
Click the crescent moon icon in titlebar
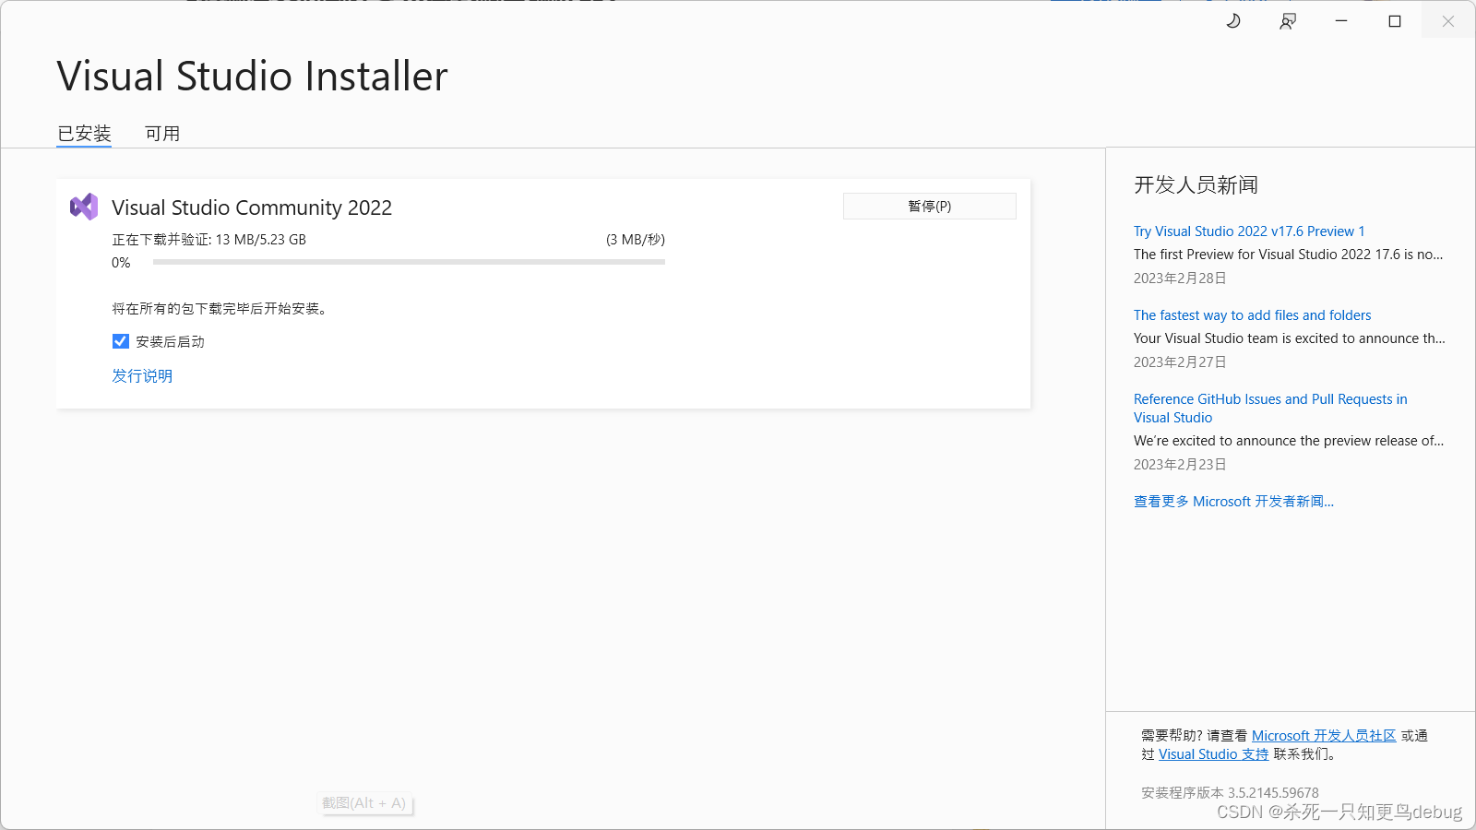coord(1233,20)
